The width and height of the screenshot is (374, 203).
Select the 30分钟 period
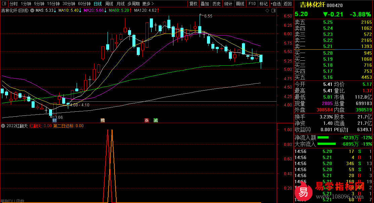click(x=69, y=4)
